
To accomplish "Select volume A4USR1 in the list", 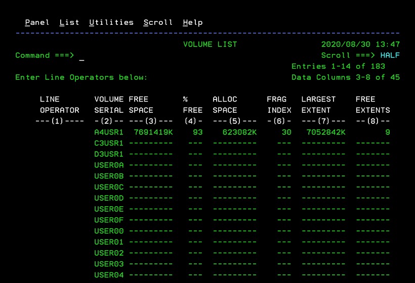I will (109, 132).
